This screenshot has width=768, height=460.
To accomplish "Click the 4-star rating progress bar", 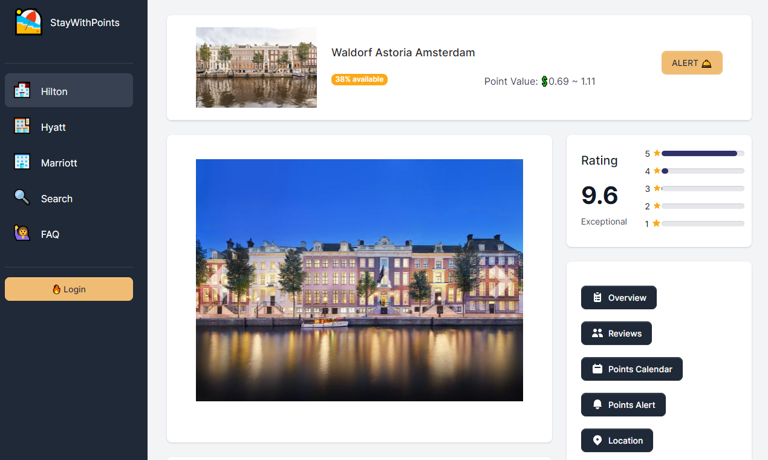I will tap(703, 171).
